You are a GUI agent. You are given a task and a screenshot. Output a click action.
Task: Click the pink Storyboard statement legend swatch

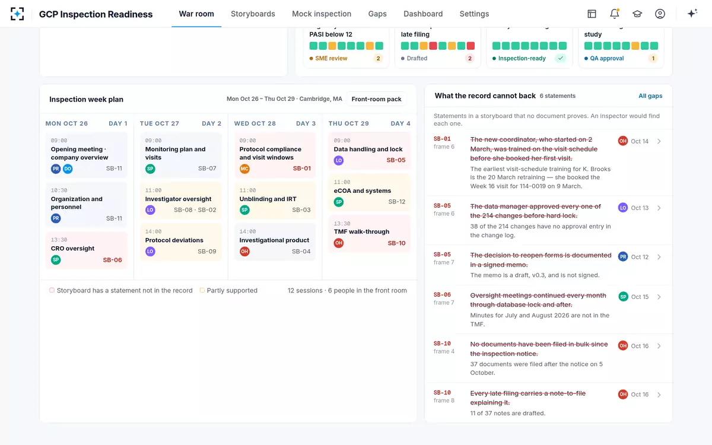pyautogui.click(x=52, y=291)
